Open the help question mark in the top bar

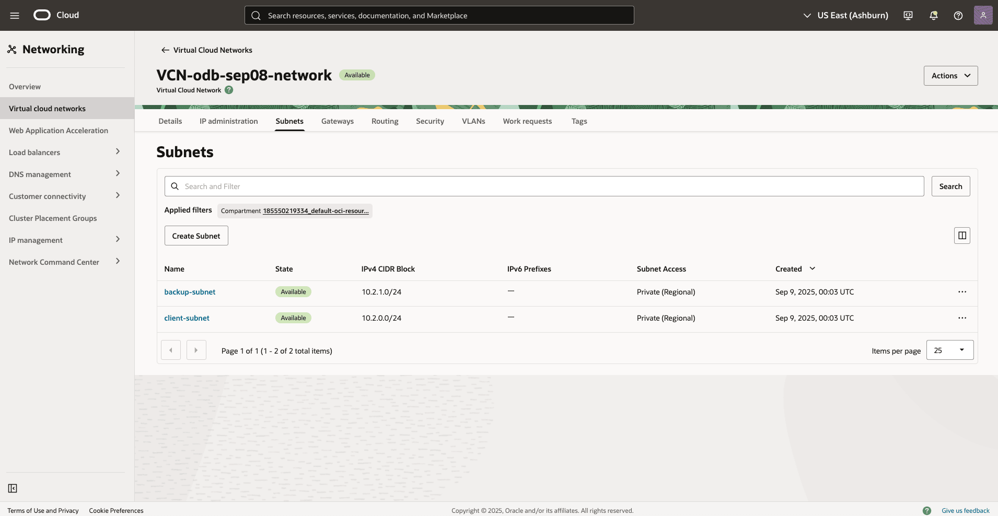tap(958, 15)
